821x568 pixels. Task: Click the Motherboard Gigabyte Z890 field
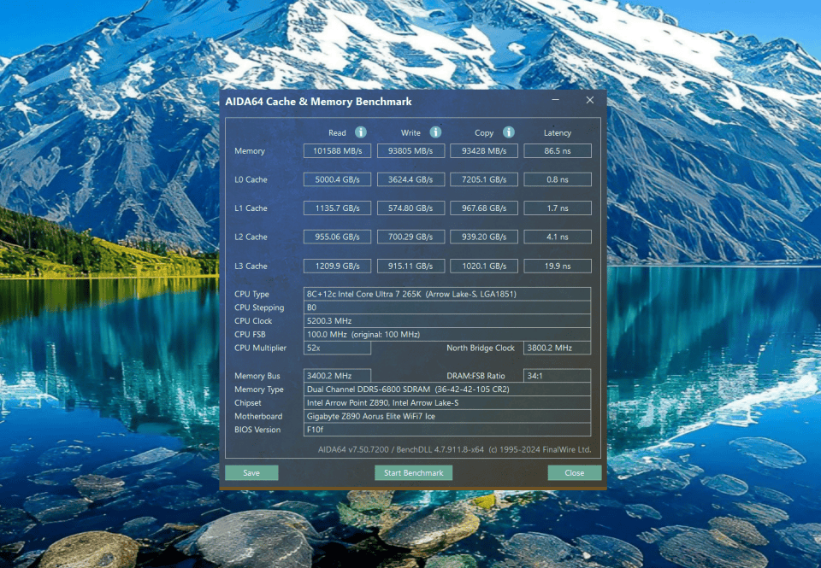[x=446, y=416]
